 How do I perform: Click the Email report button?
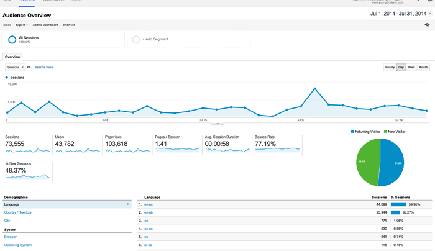[x=7, y=25]
